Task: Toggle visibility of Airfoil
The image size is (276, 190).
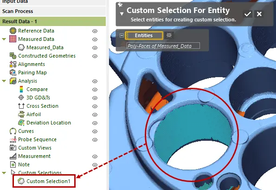Action: [95, 115]
